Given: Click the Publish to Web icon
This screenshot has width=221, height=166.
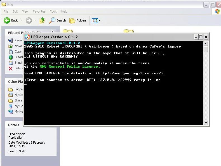Looking at the screenshot, I should coord(11,57).
